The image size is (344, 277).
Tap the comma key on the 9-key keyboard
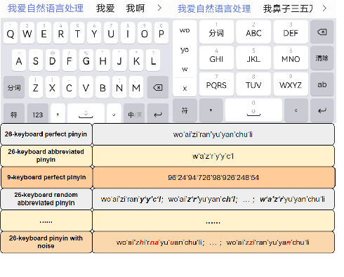211,110
